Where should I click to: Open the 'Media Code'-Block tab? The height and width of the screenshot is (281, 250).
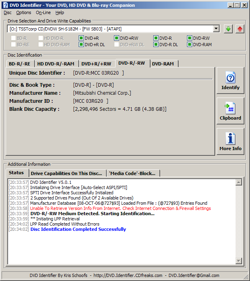(132, 173)
